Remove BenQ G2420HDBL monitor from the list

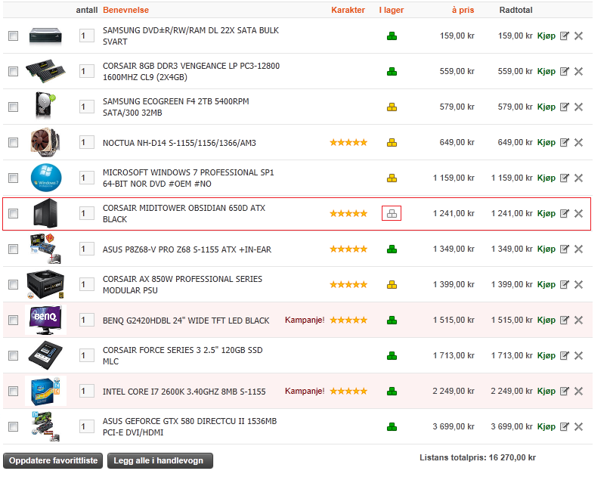pyautogui.click(x=578, y=321)
